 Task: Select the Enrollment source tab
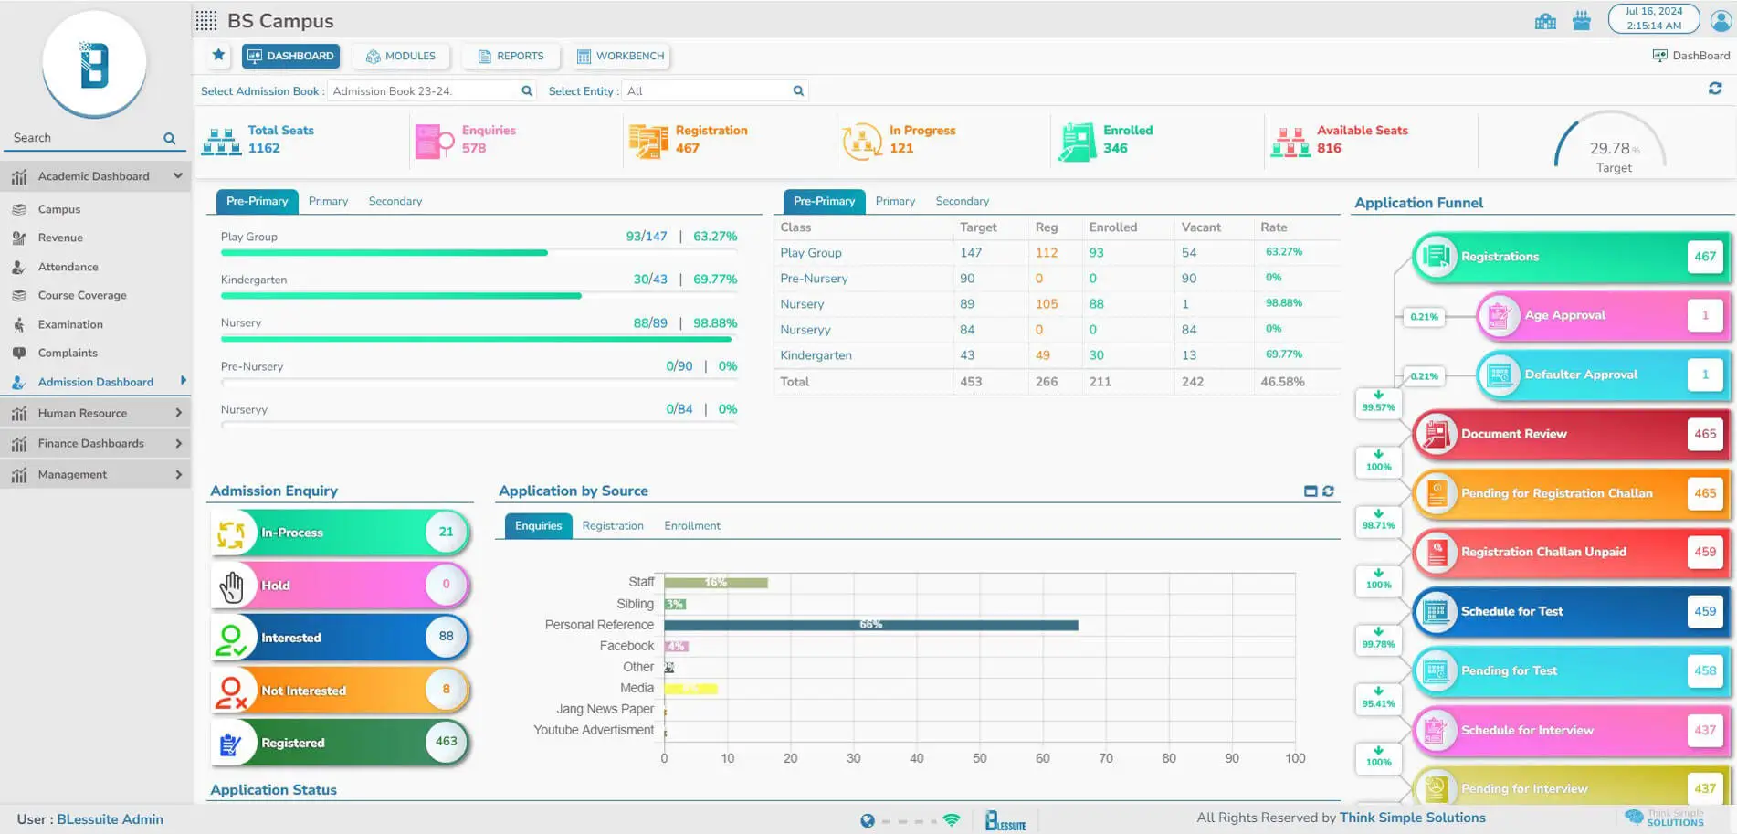click(691, 526)
